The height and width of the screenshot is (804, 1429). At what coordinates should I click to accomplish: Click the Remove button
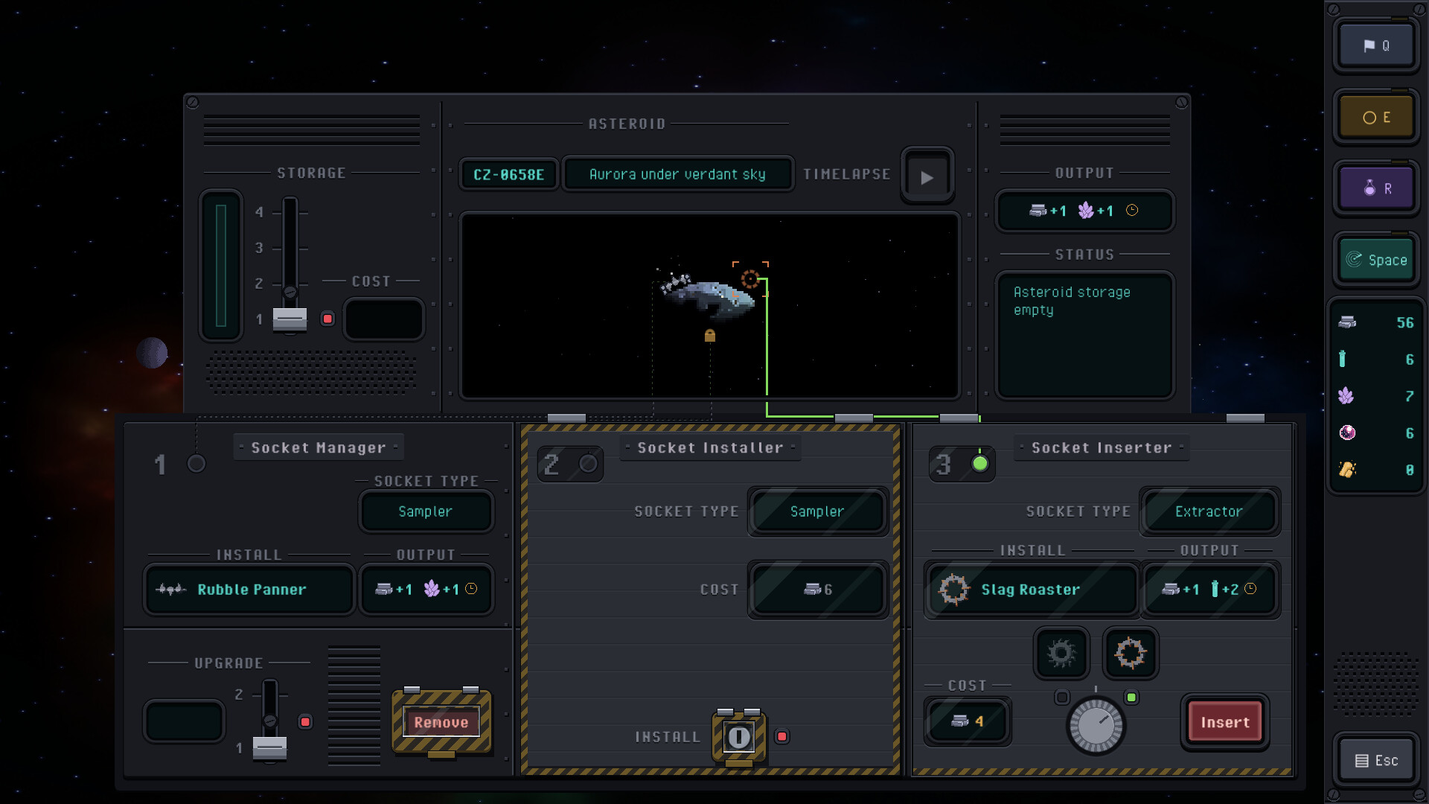click(x=441, y=722)
